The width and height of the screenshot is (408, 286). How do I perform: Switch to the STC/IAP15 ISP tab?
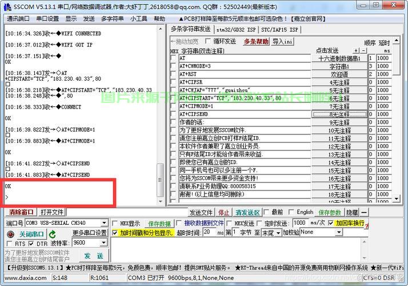click(x=279, y=30)
